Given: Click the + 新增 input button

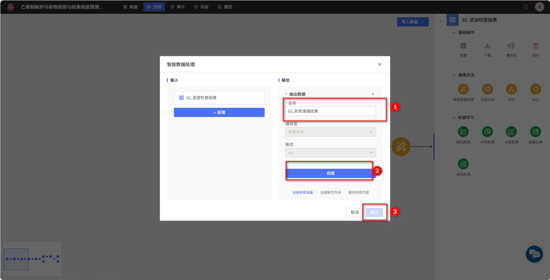Looking at the screenshot, I should pos(219,112).
